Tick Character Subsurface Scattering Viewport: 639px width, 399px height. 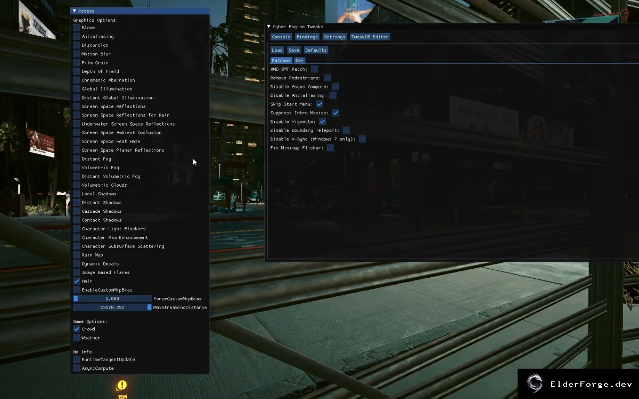(77, 246)
